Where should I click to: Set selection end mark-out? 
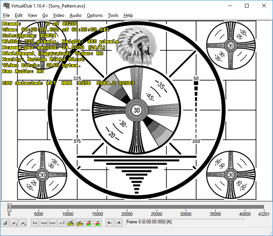tap(119, 223)
